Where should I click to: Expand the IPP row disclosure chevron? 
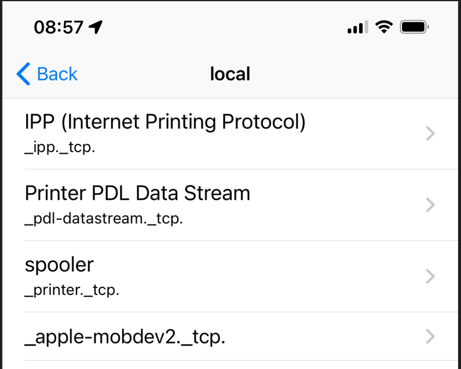tap(430, 134)
